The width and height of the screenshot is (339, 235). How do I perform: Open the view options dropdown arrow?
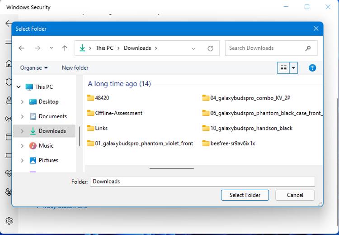[x=294, y=68]
